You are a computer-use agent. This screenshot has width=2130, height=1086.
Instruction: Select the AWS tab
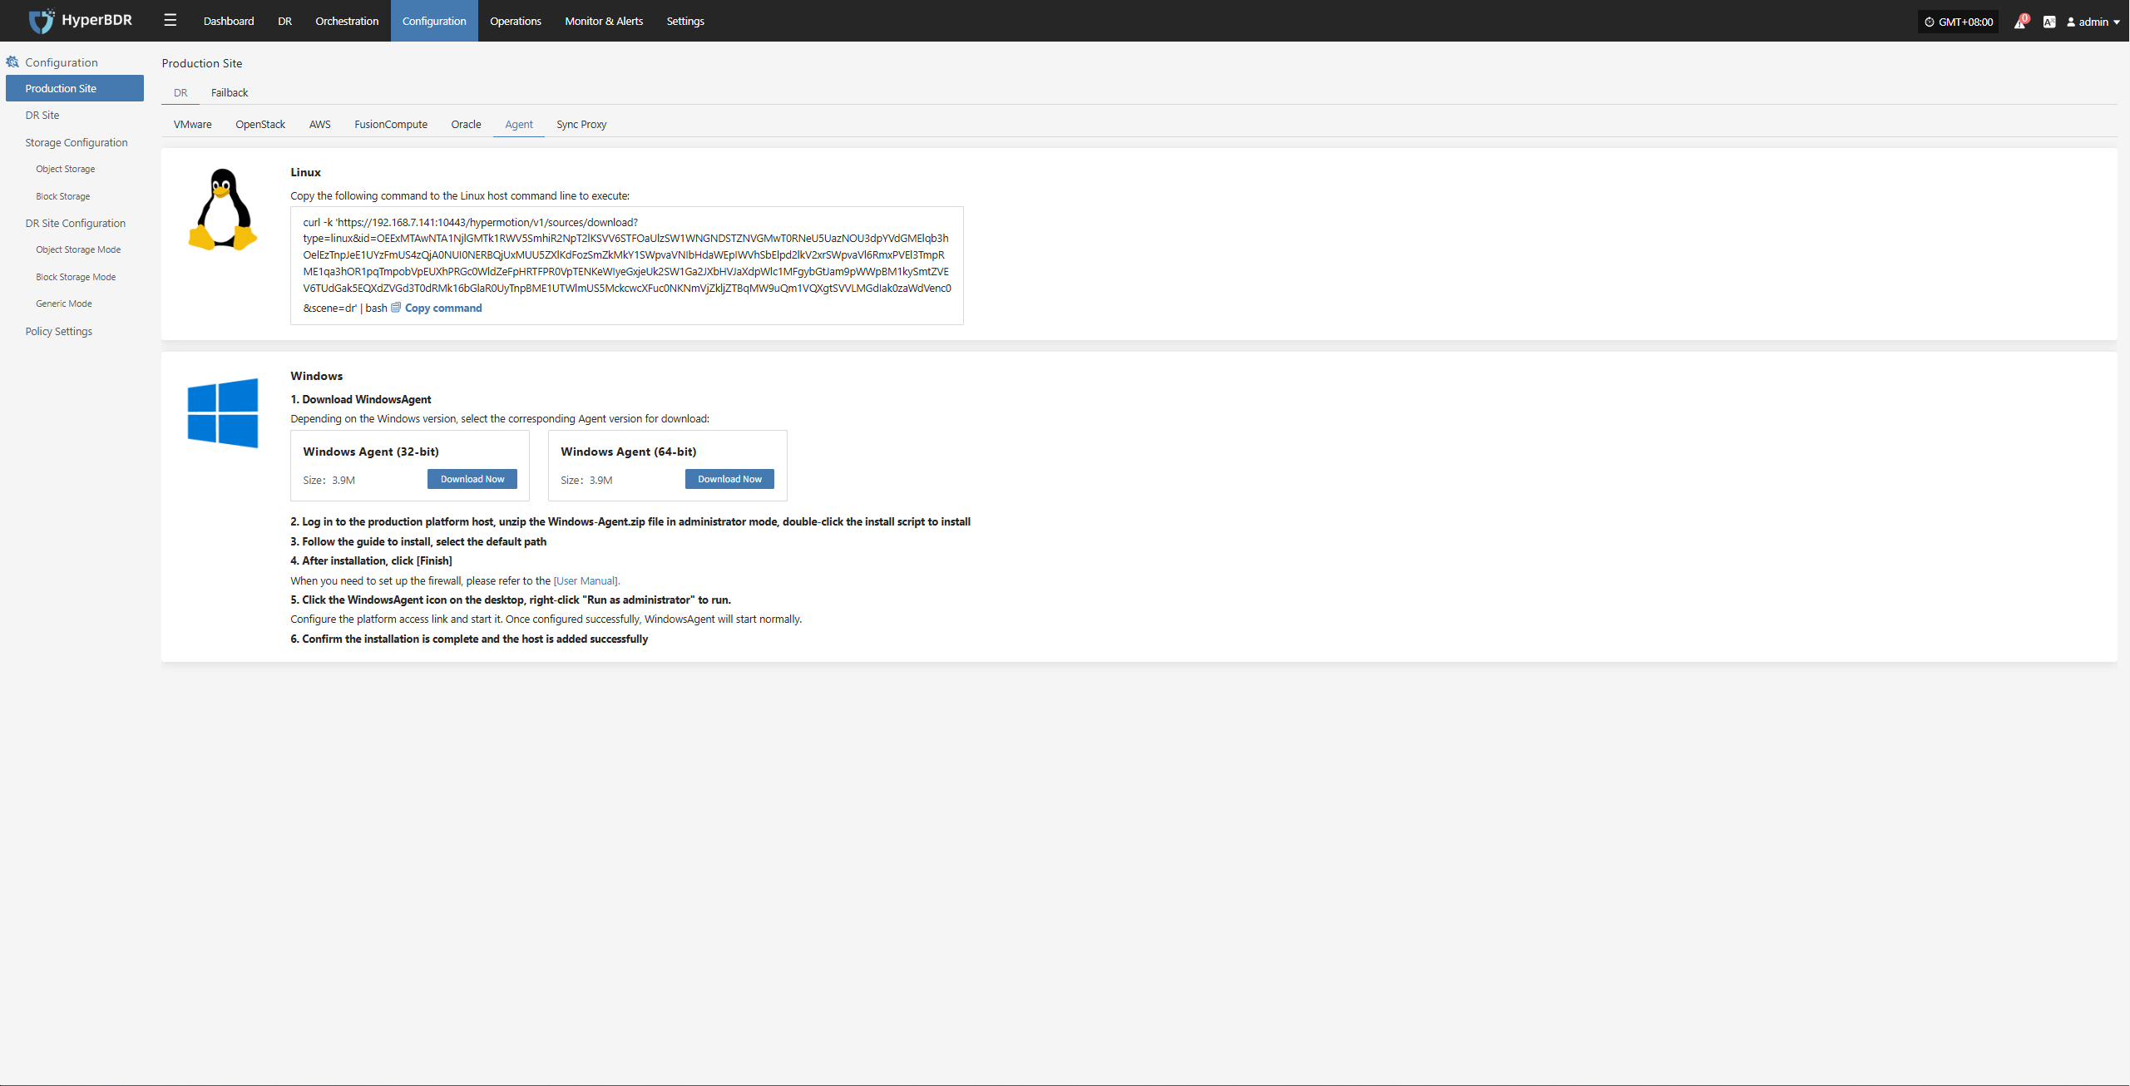coord(320,125)
